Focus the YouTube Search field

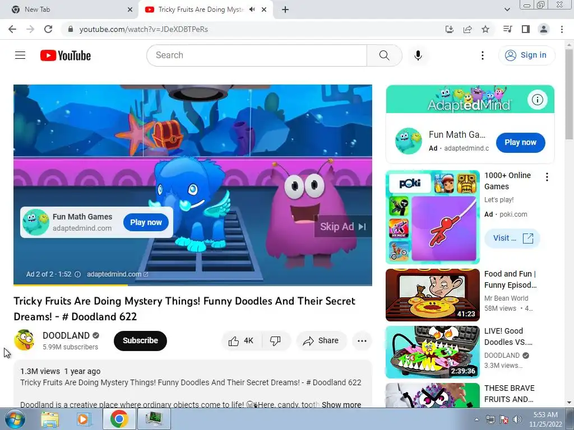(257, 55)
